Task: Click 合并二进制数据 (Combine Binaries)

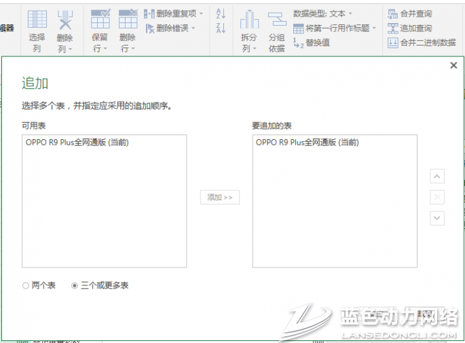Action: click(421, 42)
